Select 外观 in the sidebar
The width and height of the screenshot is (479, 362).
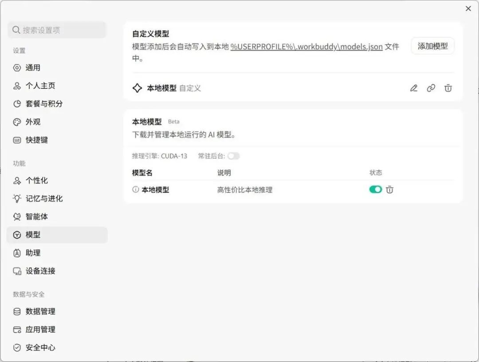(57, 122)
